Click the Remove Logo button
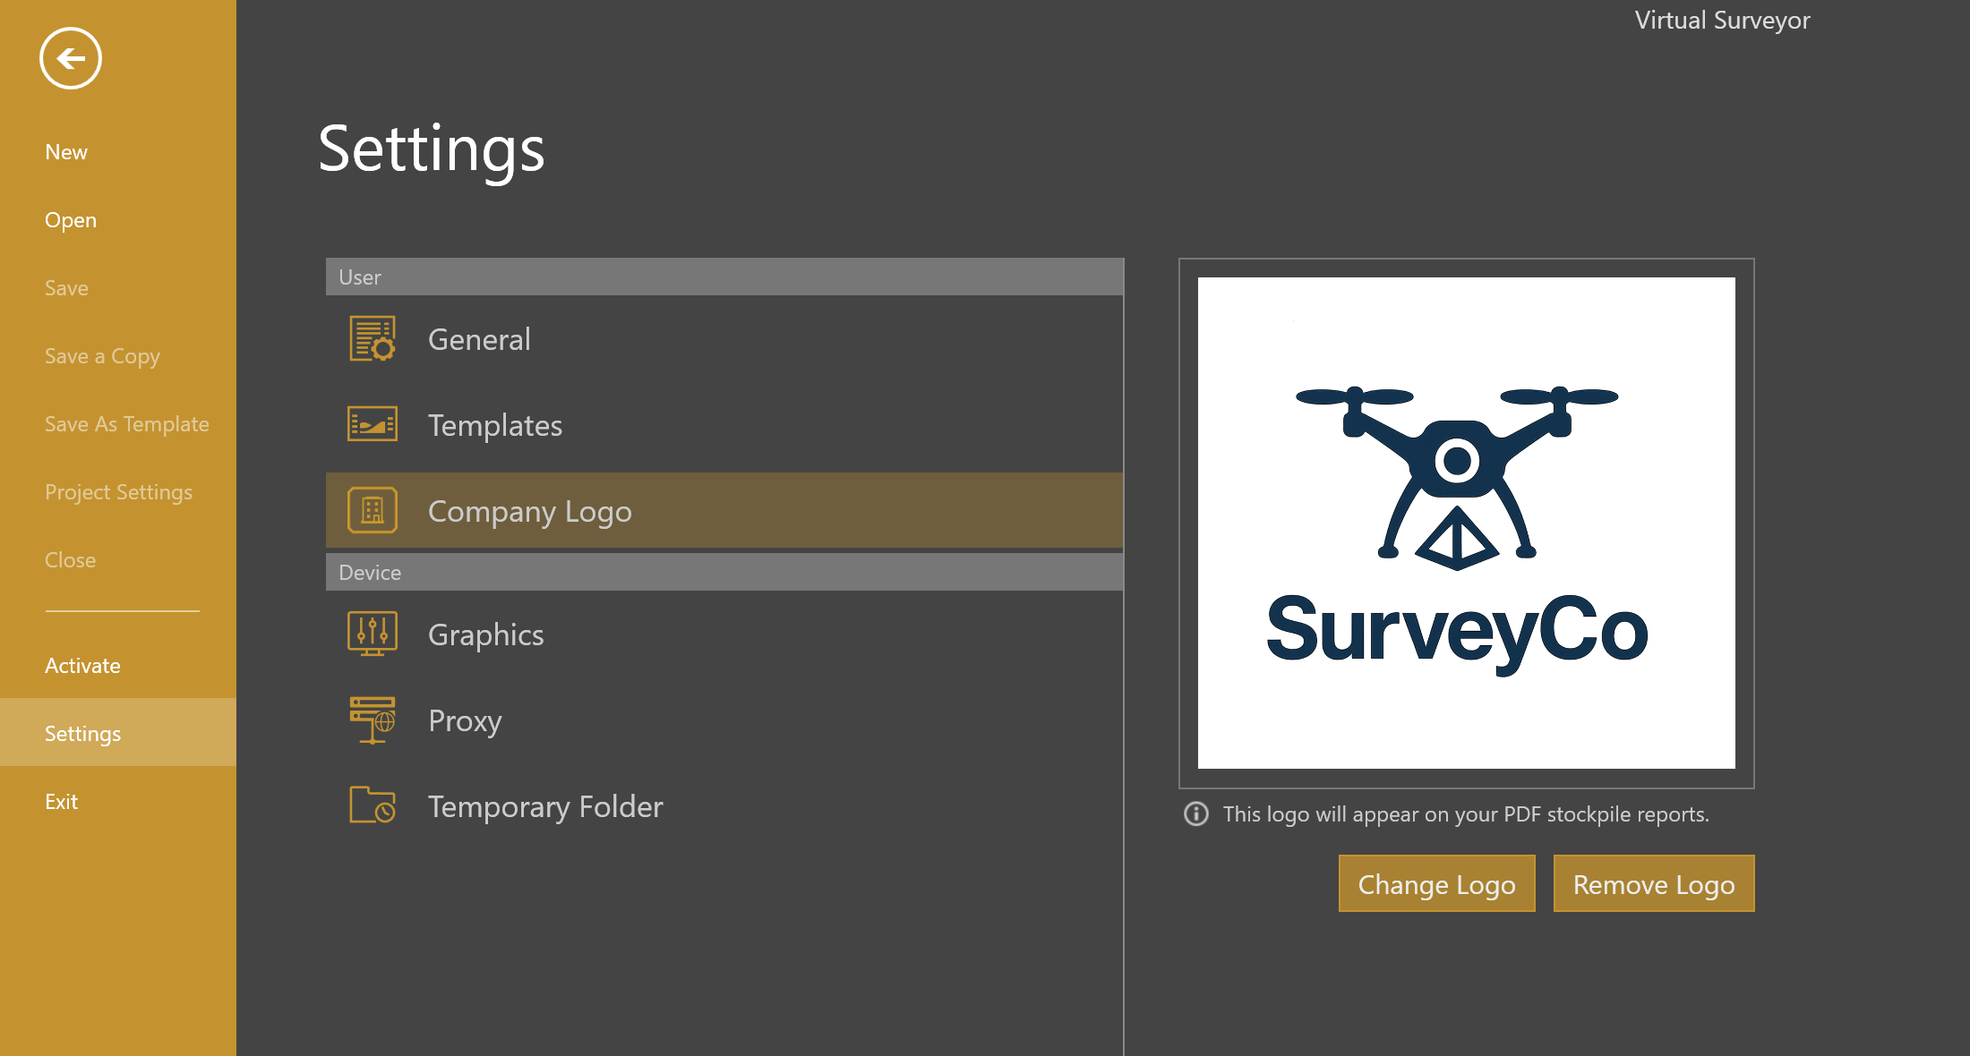 coord(1654,883)
